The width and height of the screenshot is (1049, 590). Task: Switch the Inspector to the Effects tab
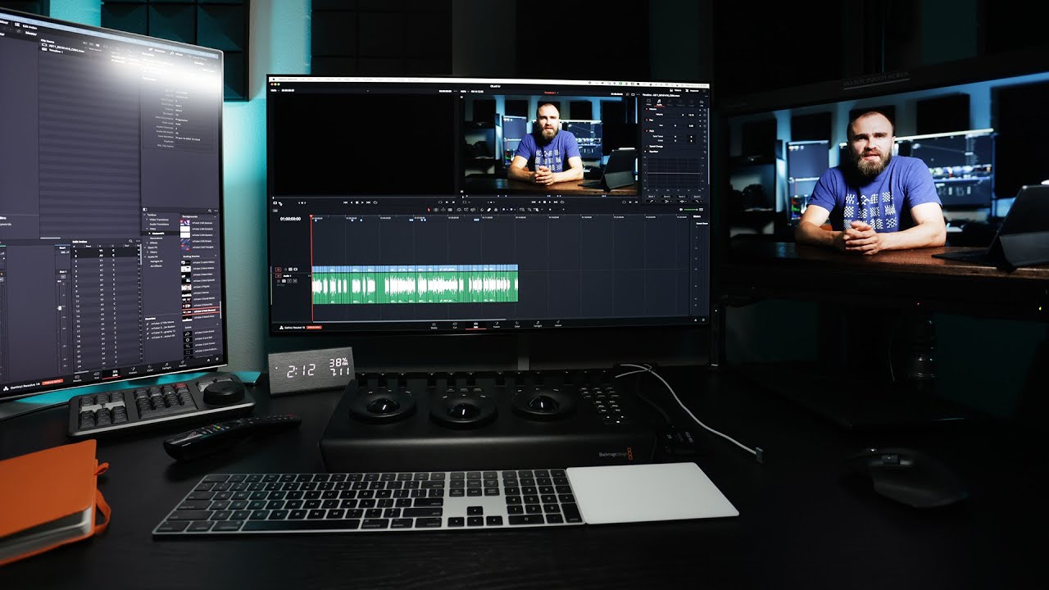click(670, 102)
